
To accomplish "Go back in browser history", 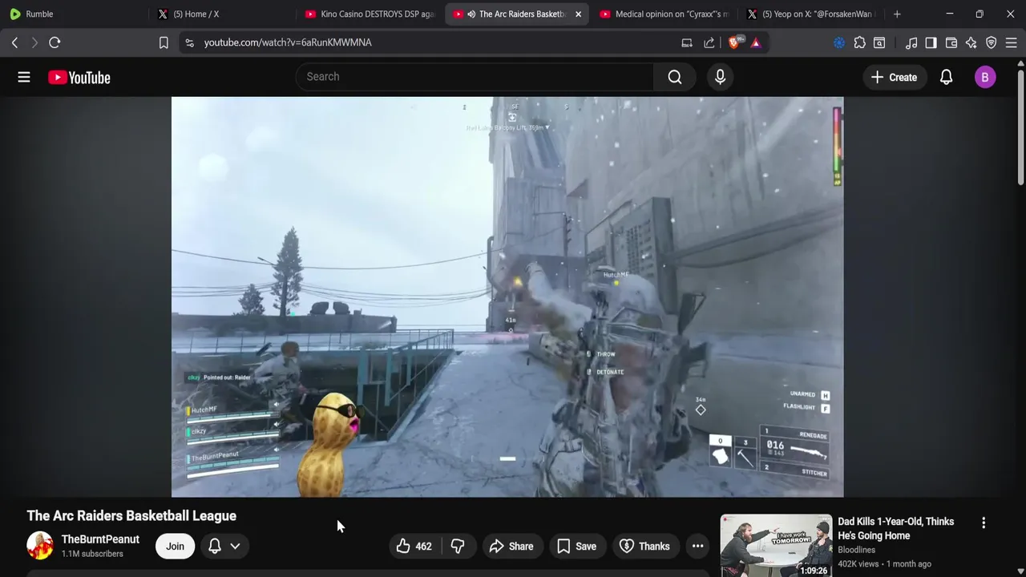I will tap(14, 42).
